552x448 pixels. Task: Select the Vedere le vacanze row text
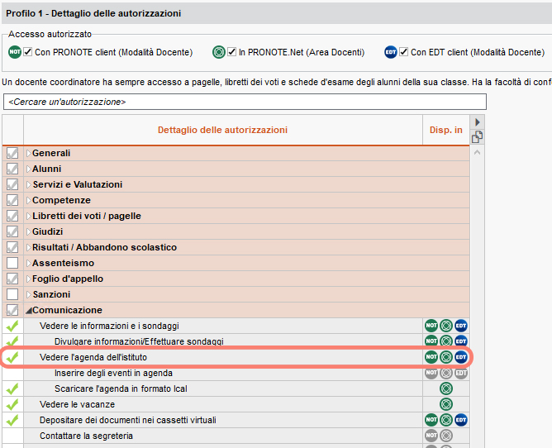pos(77,404)
